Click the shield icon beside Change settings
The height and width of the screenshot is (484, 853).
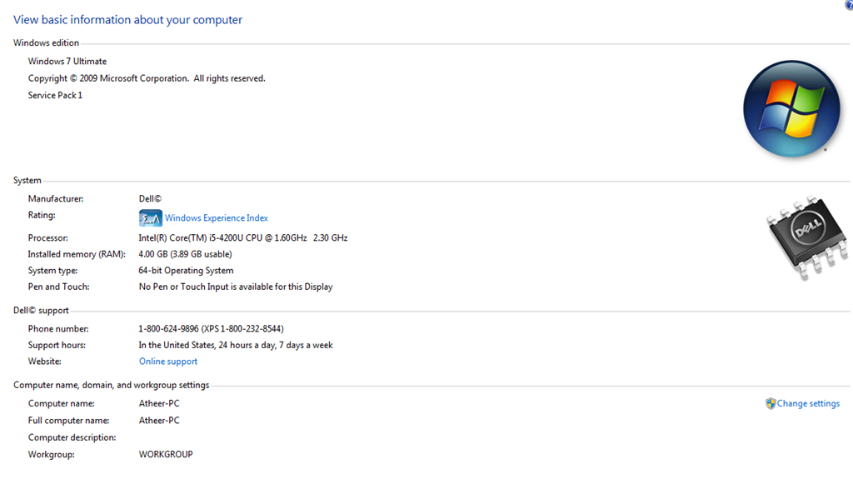771,403
